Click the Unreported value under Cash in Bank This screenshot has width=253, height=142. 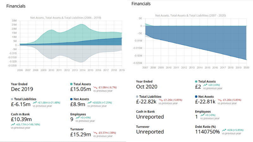pyautogui.click(x=150, y=116)
